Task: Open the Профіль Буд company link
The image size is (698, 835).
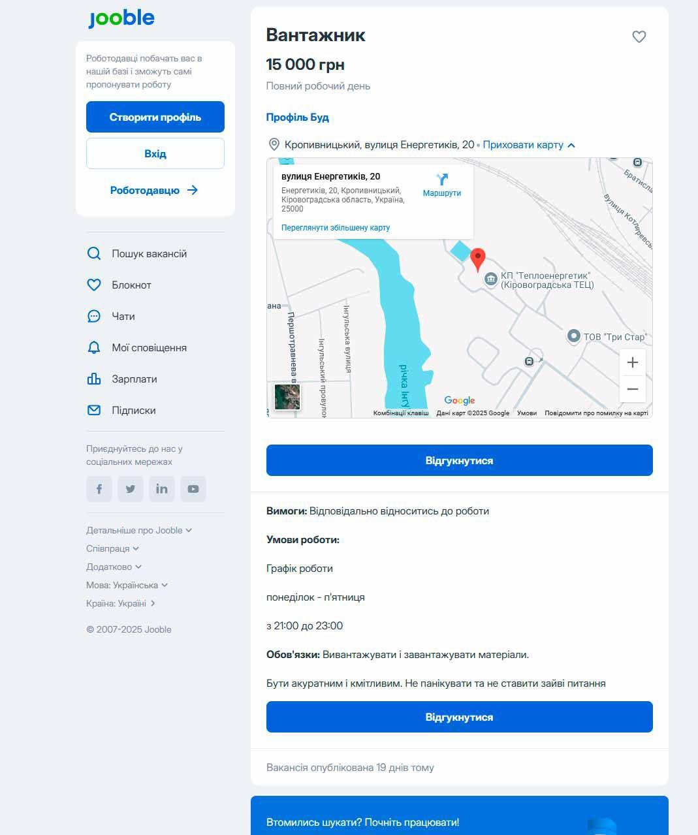Action: click(x=297, y=118)
